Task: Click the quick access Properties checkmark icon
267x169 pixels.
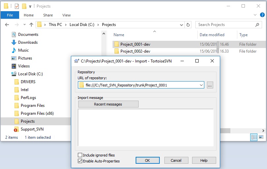Action: coord(17,6)
